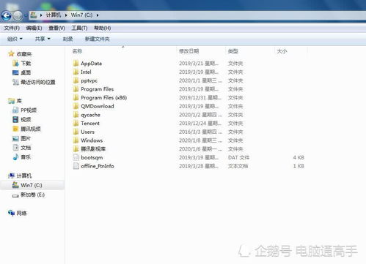Sort by the 修改日期 column header
Viewport: 366px width, 264px height.
189,51
